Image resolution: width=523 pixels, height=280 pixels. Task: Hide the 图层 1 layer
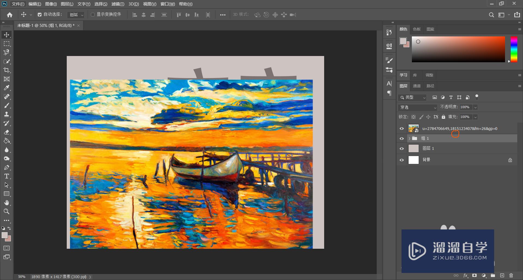[x=402, y=148]
